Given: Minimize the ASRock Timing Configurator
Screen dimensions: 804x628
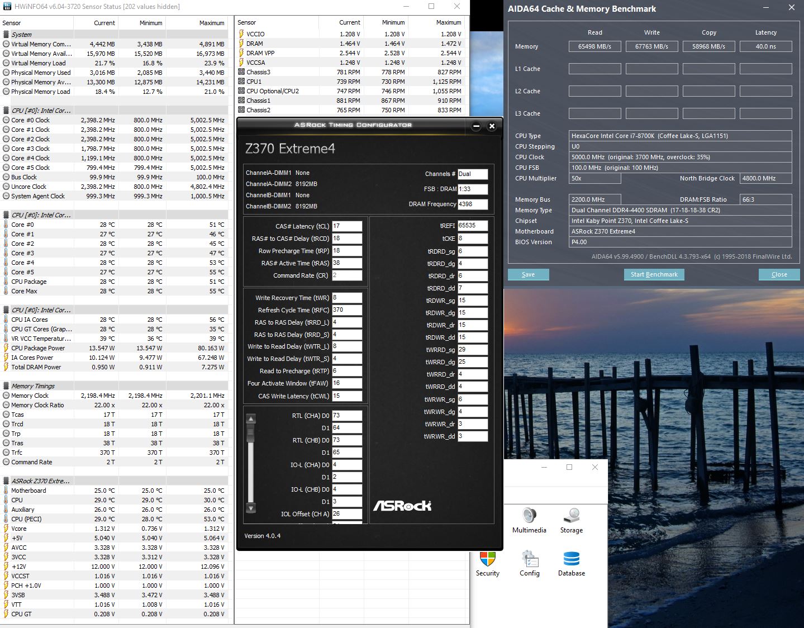Looking at the screenshot, I should click(476, 126).
